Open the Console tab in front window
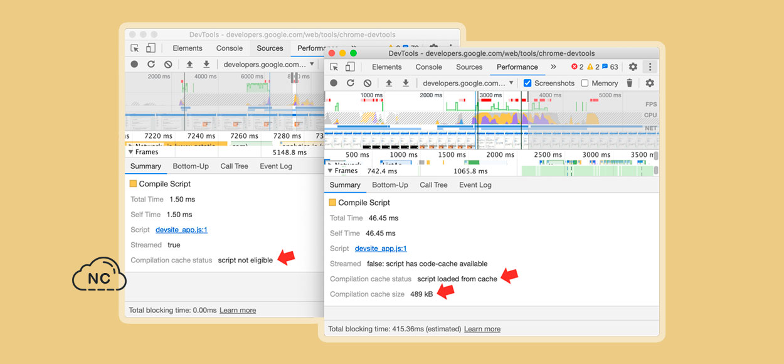The height and width of the screenshot is (364, 784). [x=429, y=67]
